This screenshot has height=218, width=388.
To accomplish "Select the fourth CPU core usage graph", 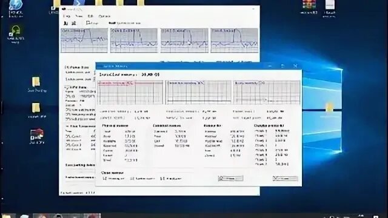I will click(x=234, y=41).
